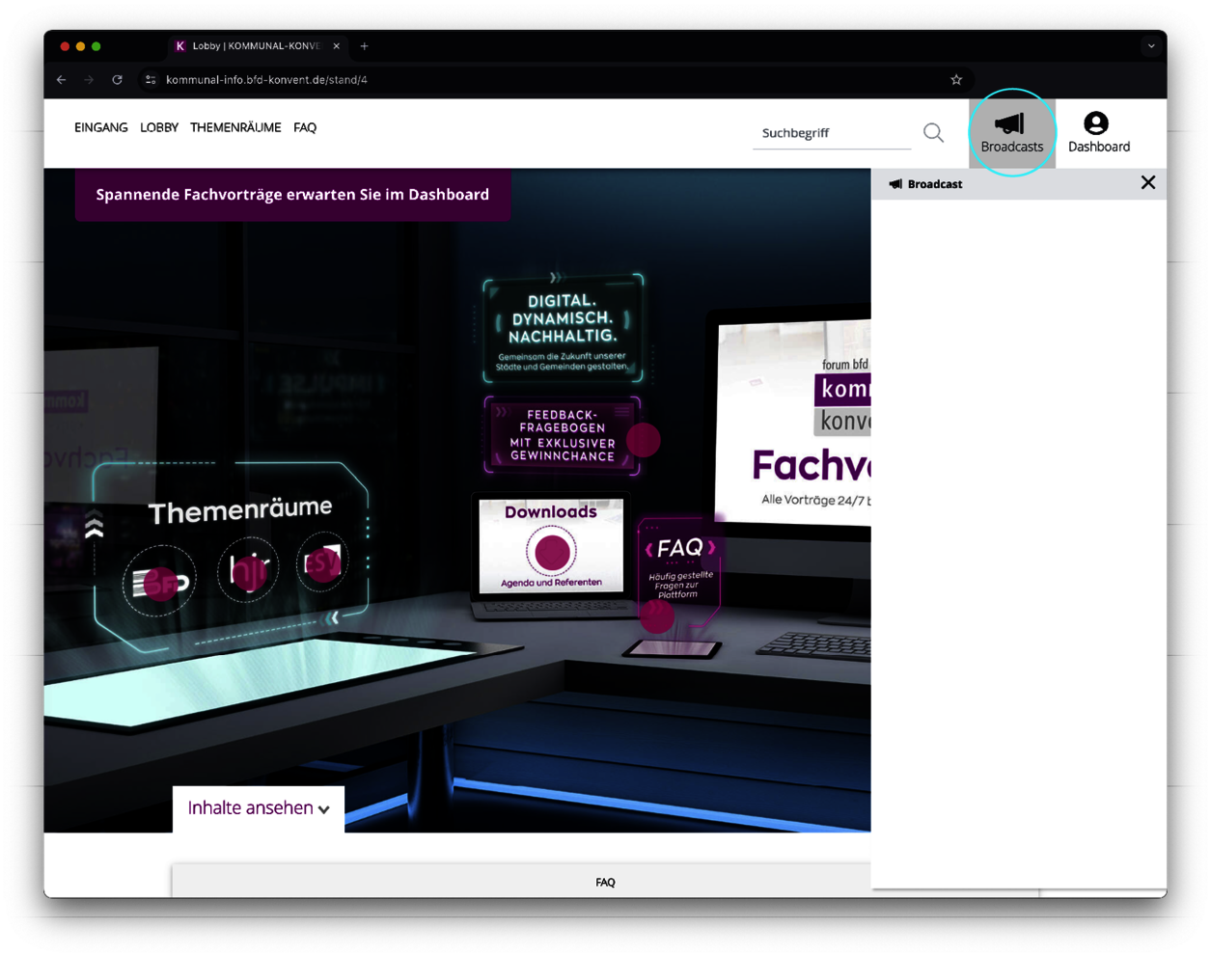
Task: Go back in the browser
Action: click(62, 80)
